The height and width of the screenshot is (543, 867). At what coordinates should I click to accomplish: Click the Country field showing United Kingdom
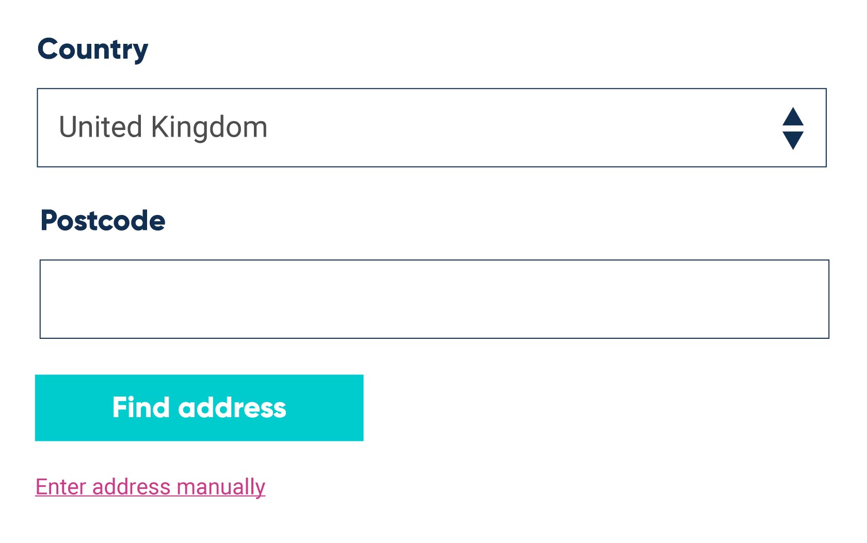[434, 127]
